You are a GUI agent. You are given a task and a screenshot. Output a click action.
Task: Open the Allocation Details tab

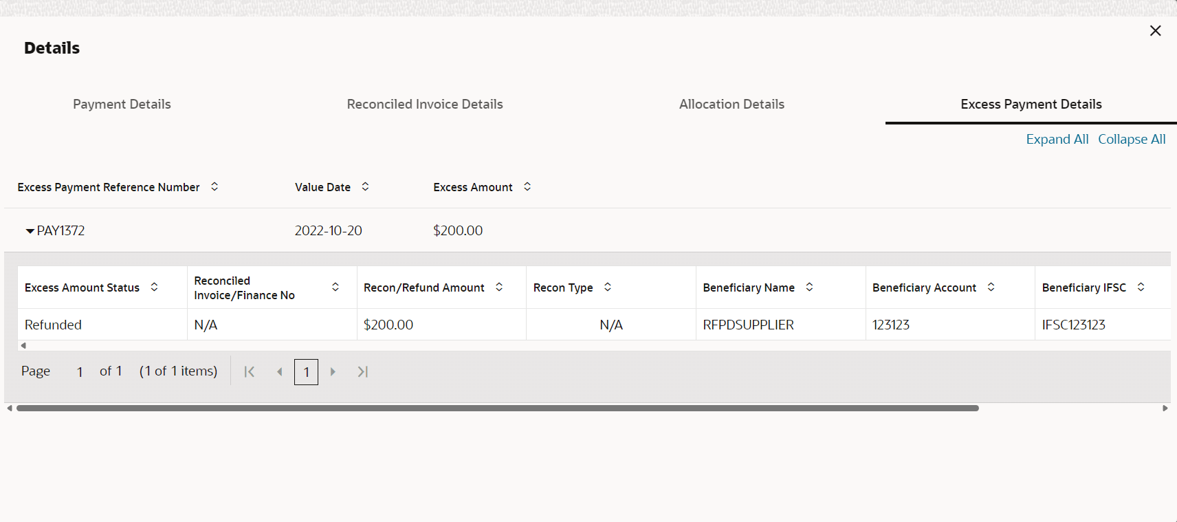[731, 104]
